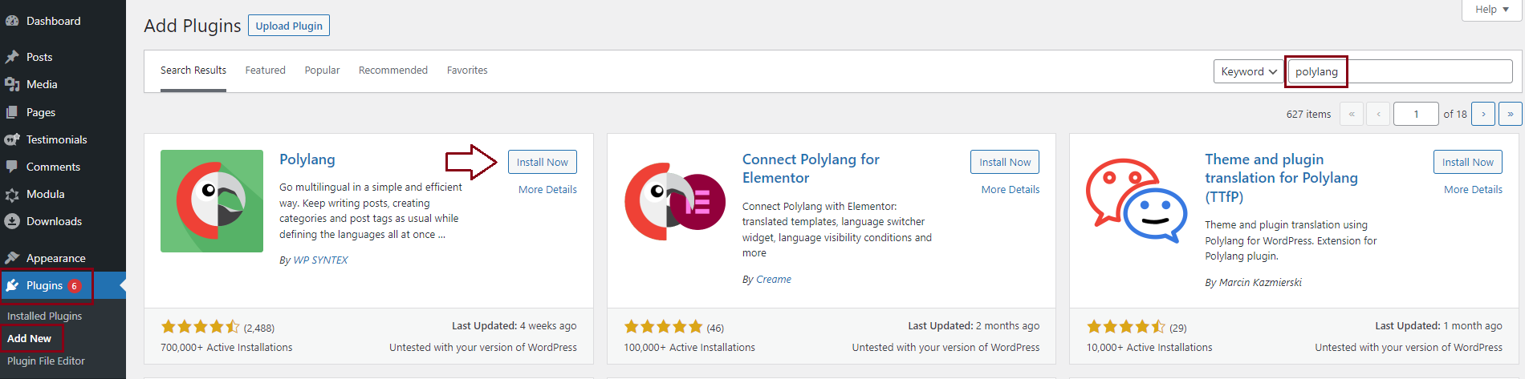This screenshot has width=1525, height=379.
Task: Expand the Help dropdown panel
Action: tap(1491, 10)
